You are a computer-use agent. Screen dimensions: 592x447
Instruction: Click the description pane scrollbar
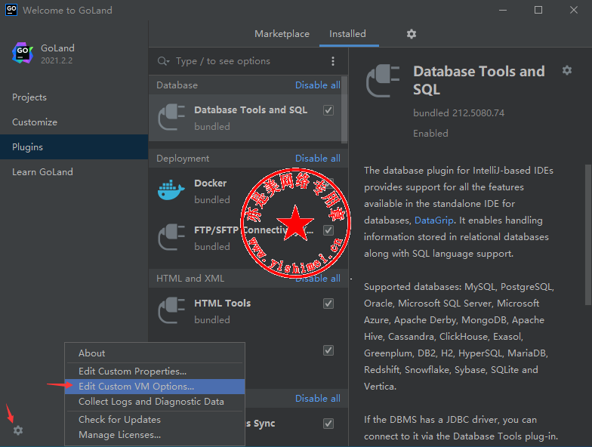click(x=587, y=234)
